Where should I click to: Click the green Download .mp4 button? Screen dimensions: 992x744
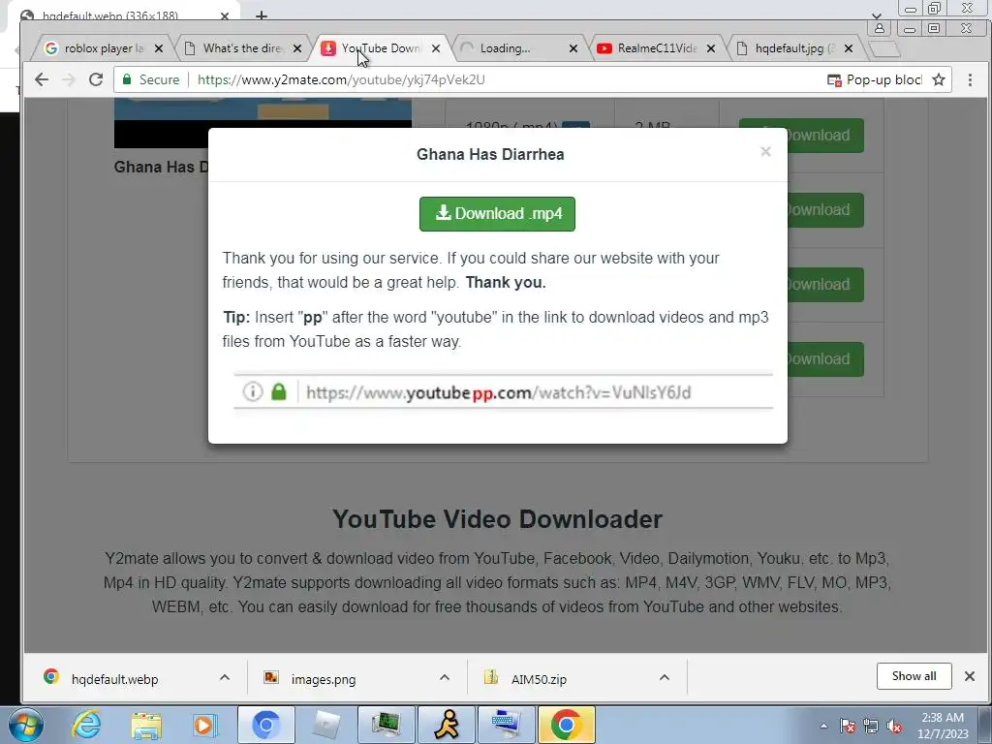pyautogui.click(x=497, y=214)
